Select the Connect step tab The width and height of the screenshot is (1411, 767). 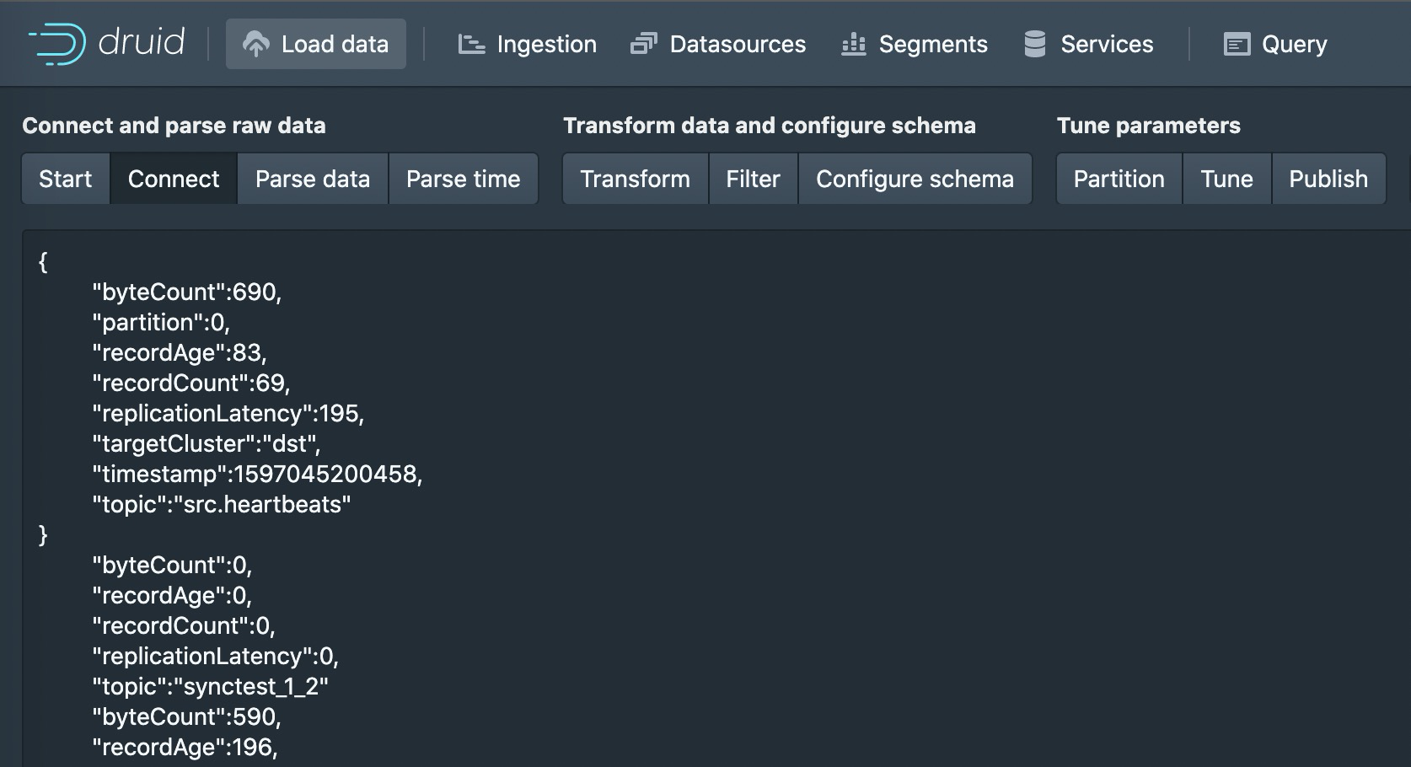click(174, 179)
